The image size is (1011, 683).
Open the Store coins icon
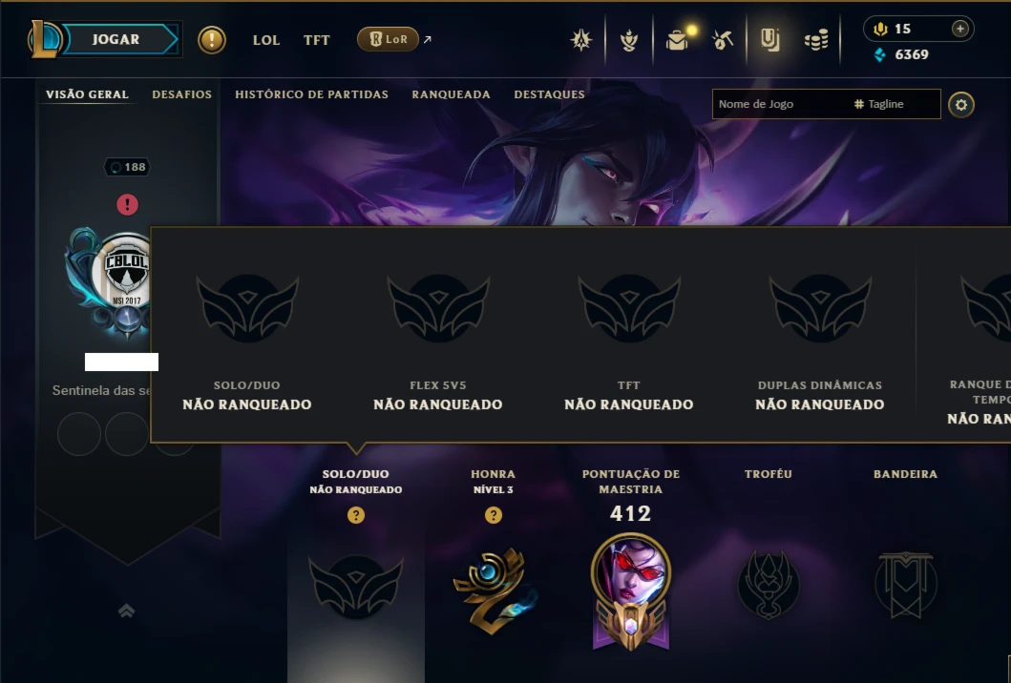click(x=816, y=41)
